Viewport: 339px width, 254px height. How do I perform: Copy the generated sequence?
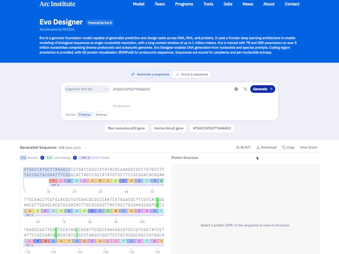point(288,147)
